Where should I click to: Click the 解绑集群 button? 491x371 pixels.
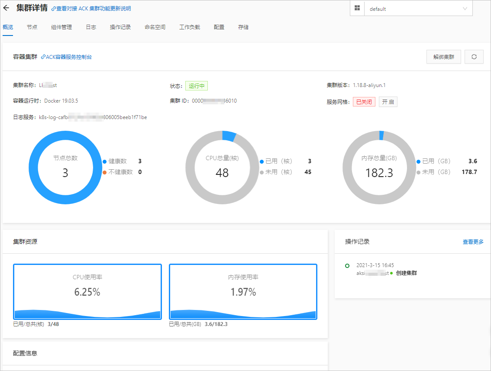pos(443,57)
